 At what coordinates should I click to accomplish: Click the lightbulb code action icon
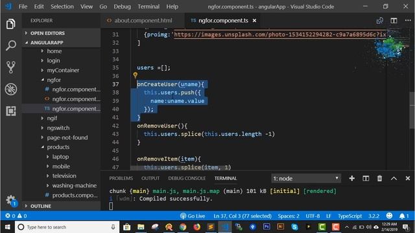[136, 75]
